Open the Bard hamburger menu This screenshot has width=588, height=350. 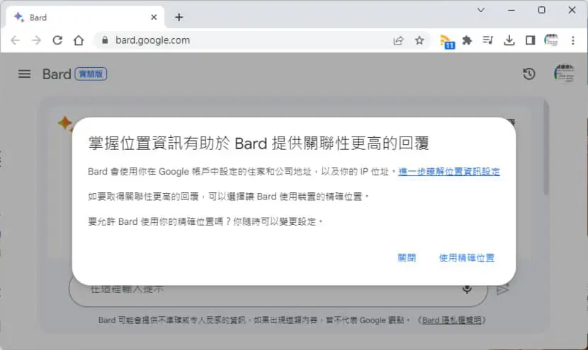pyautogui.click(x=24, y=74)
